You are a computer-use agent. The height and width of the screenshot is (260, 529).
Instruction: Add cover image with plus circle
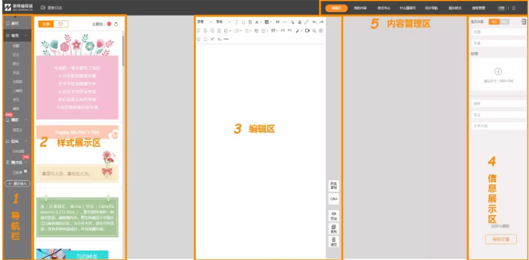pyautogui.click(x=498, y=71)
